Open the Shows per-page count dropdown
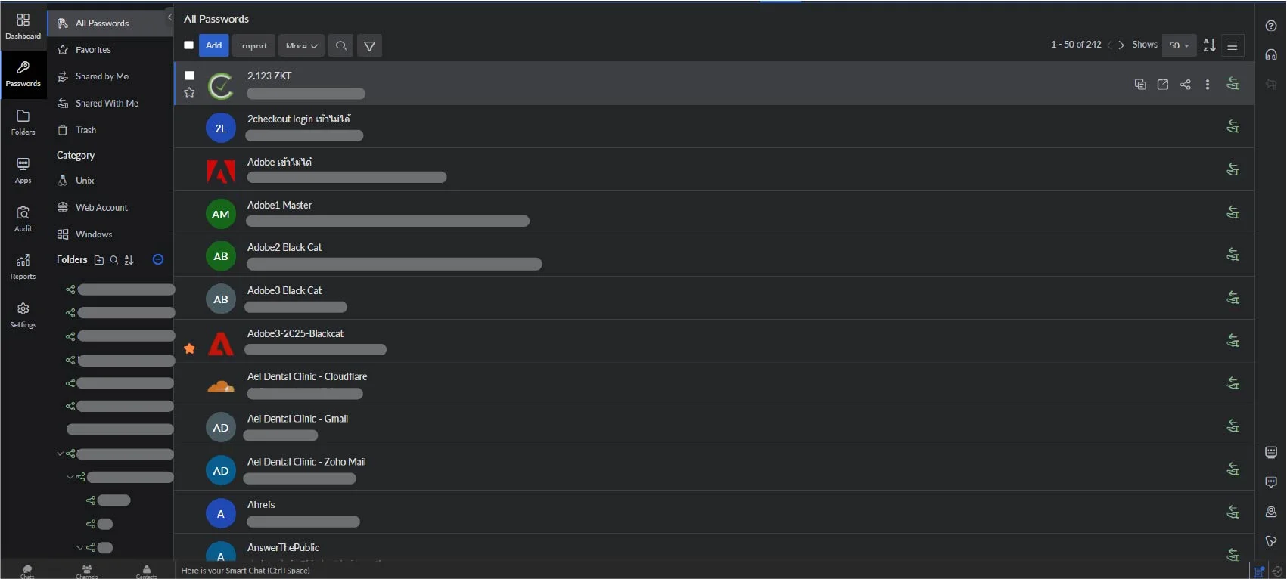 point(1179,45)
